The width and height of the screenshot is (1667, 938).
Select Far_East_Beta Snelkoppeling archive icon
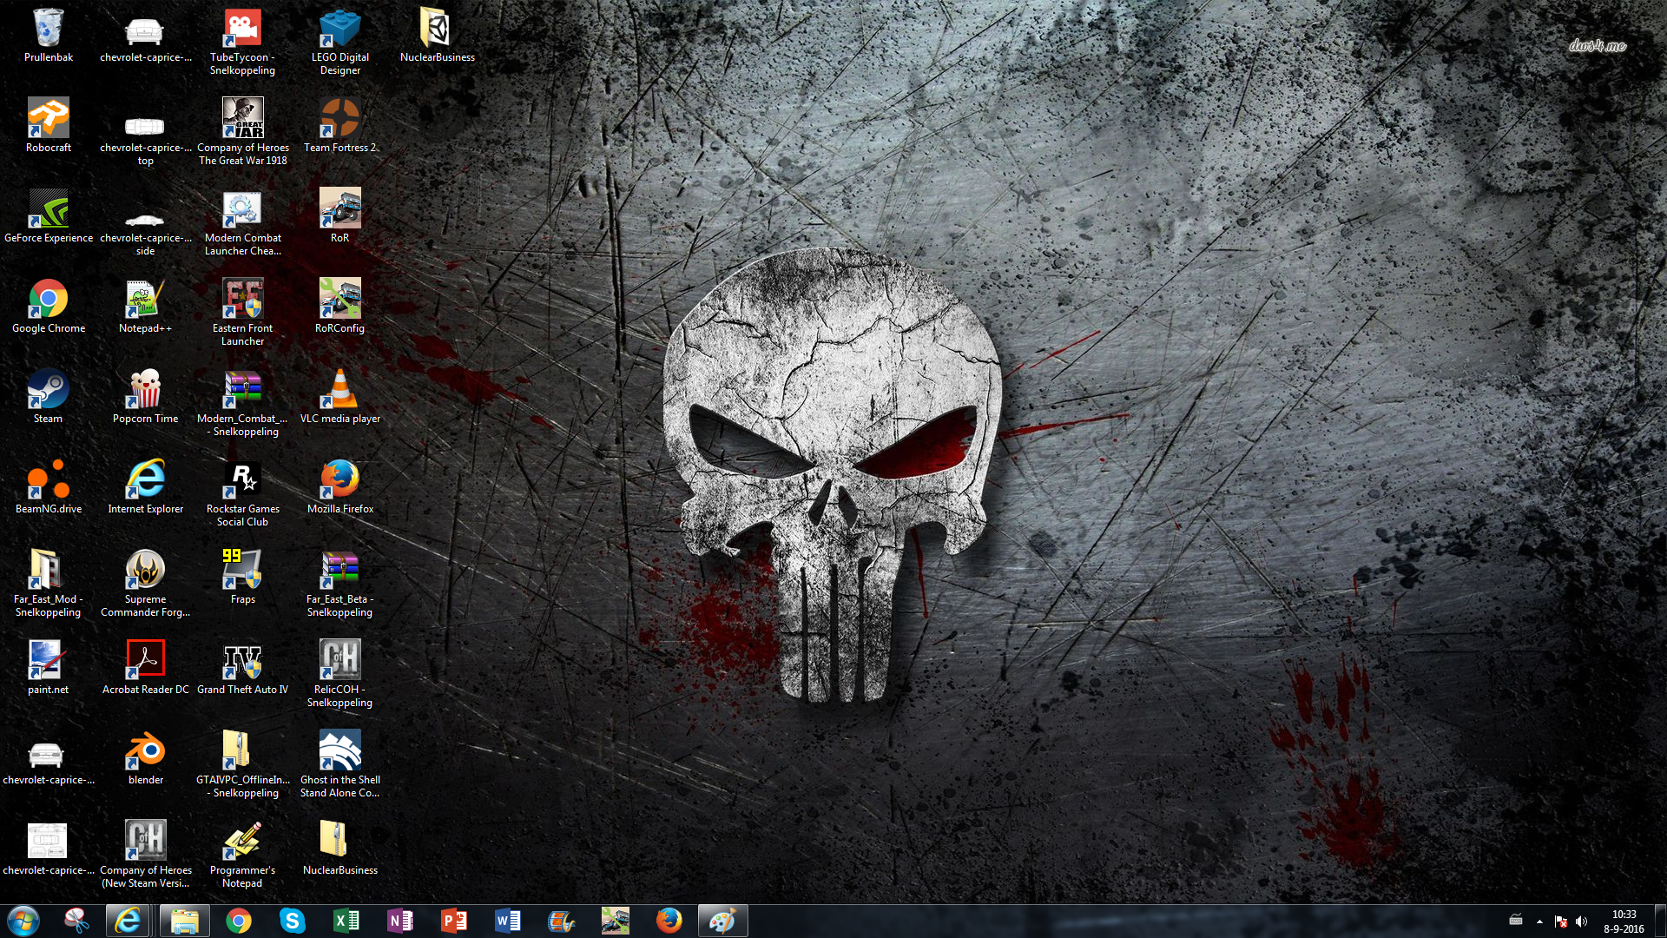340,584
